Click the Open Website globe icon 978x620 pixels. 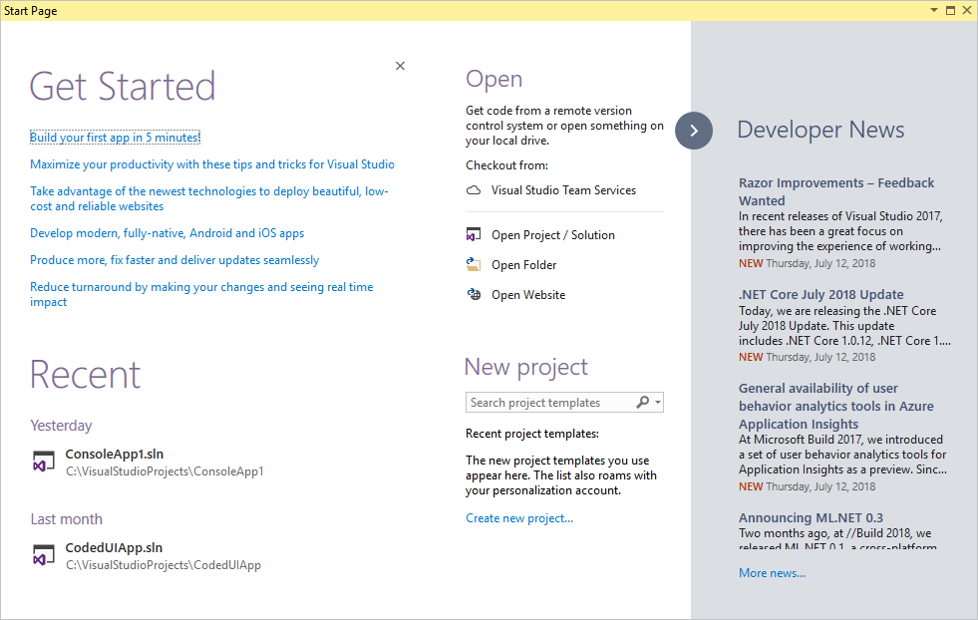474,294
